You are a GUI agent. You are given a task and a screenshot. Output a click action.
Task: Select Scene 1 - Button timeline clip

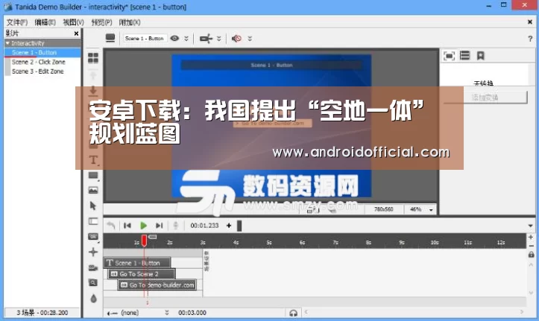coord(137,263)
